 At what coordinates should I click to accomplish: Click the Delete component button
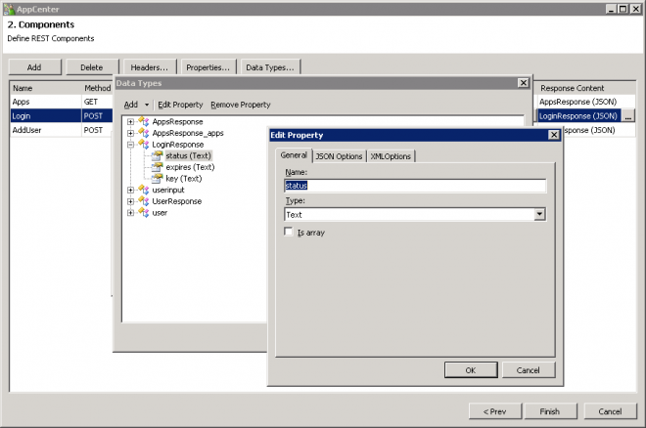(x=91, y=67)
